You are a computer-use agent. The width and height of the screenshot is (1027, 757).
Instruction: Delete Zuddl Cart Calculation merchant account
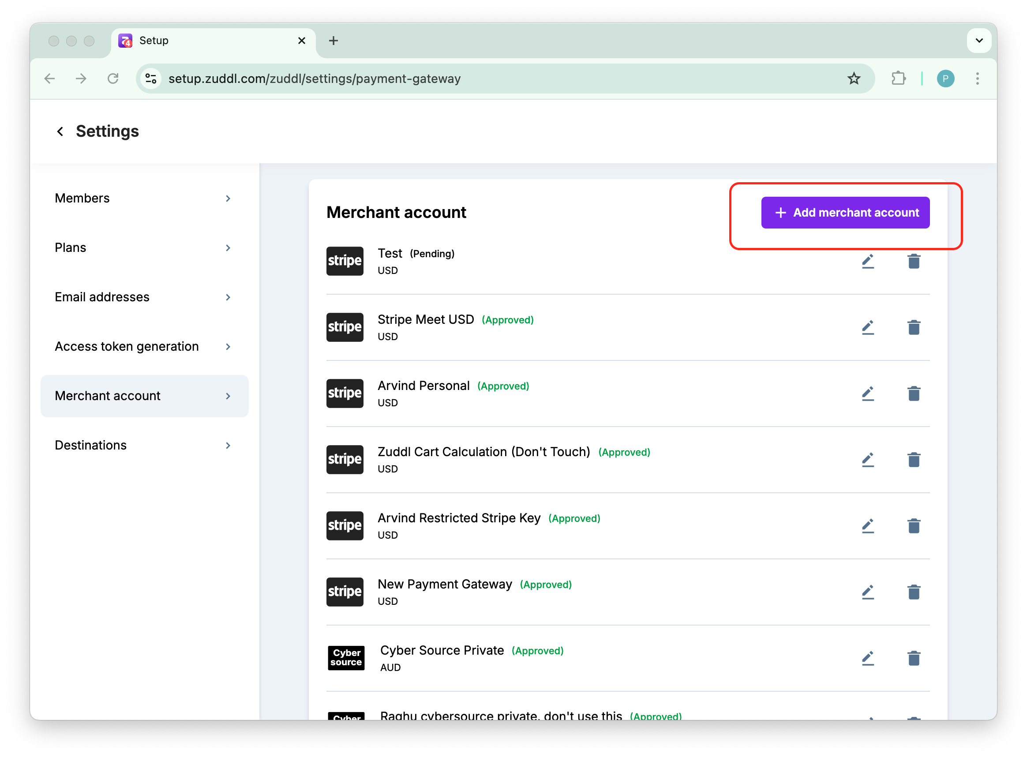pyautogui.click(x=913, y=460)
